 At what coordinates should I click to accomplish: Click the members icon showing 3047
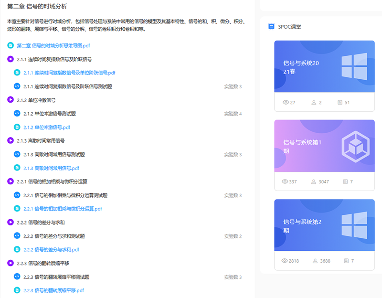click(x=314, y=181)
